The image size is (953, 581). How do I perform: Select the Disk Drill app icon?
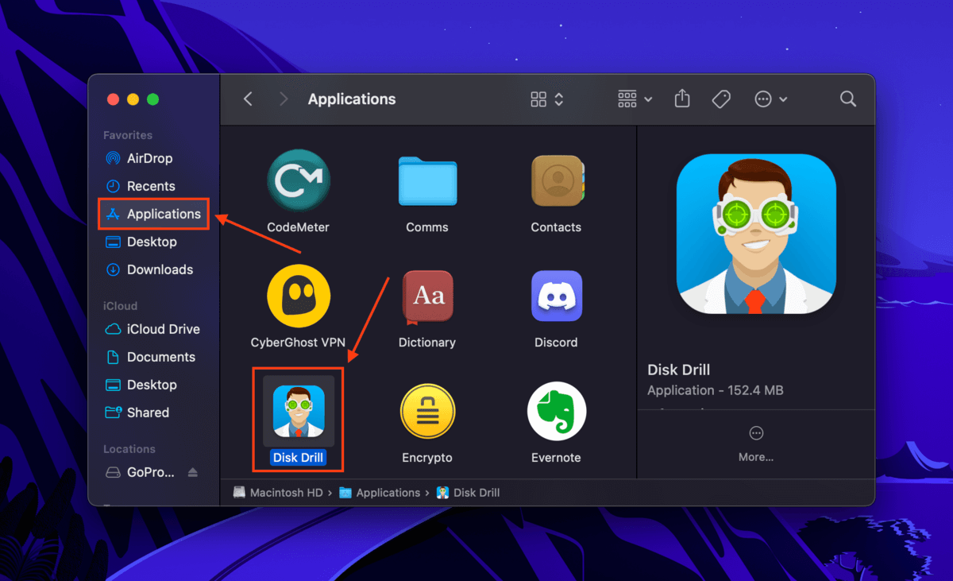[x=299, y=411]
